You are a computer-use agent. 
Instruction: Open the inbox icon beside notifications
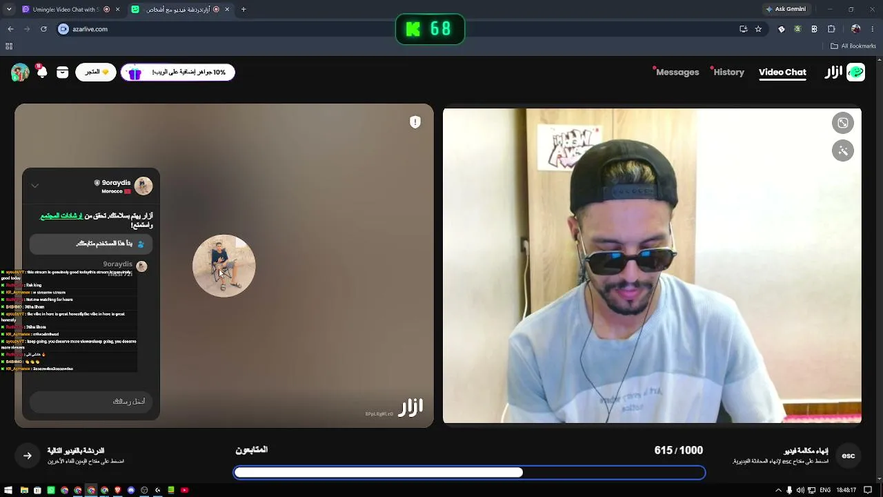point(63,72)
